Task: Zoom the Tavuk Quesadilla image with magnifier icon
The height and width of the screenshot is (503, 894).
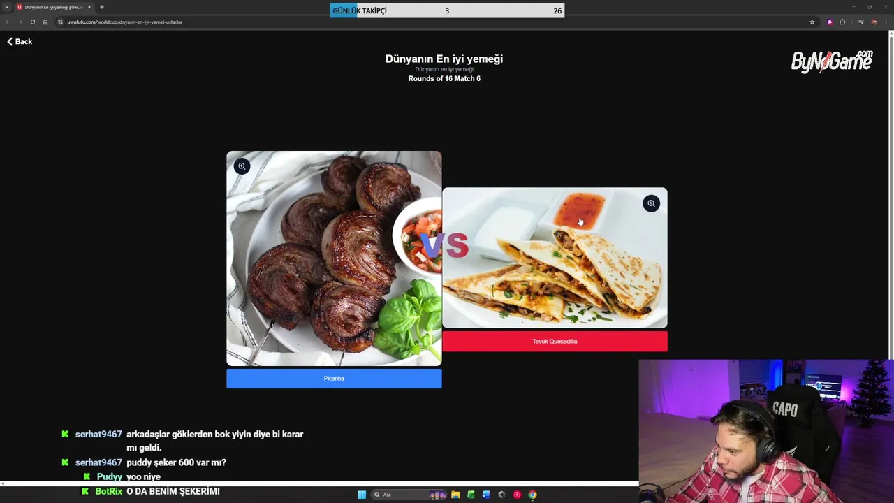Action: 651,203
